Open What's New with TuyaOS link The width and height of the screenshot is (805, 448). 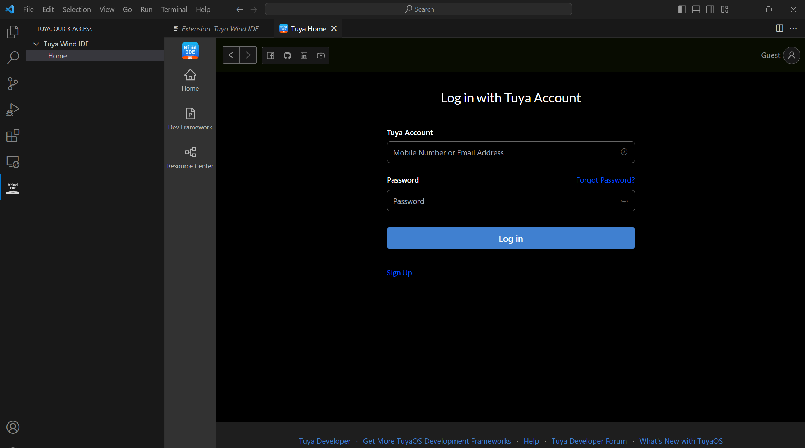(x=681, y=441)
